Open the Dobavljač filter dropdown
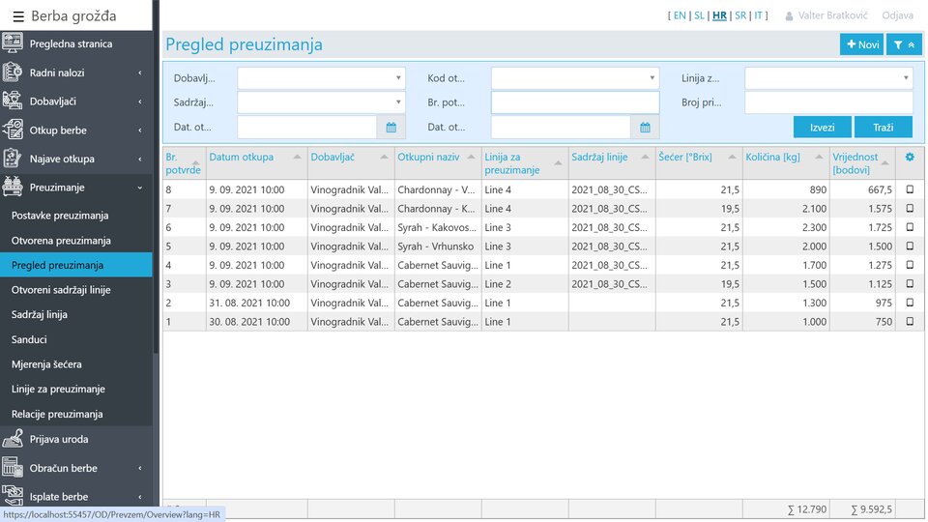The width and height of the screenshot is (928, 522). [x=321, y=78]
